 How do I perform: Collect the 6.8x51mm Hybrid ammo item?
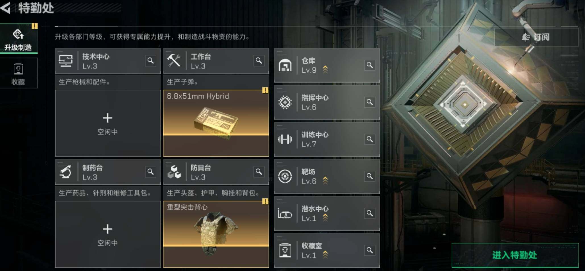point(216,123)
